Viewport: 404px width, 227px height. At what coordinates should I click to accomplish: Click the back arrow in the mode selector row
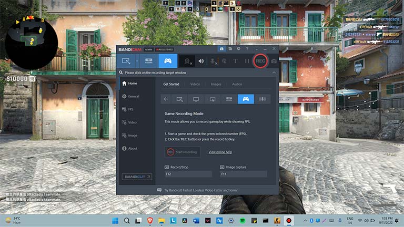pyautogui.click(x=166, y=99)
